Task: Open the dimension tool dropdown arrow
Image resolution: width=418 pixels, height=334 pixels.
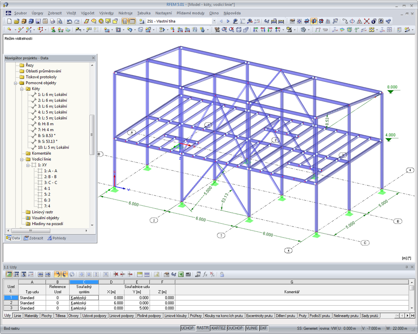Action: click(83, 30)
